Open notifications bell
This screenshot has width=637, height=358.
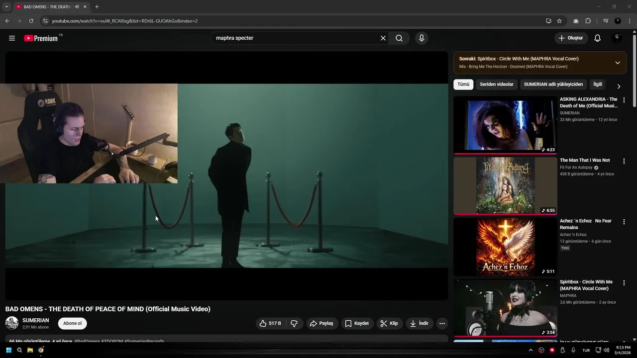(598, 38)
